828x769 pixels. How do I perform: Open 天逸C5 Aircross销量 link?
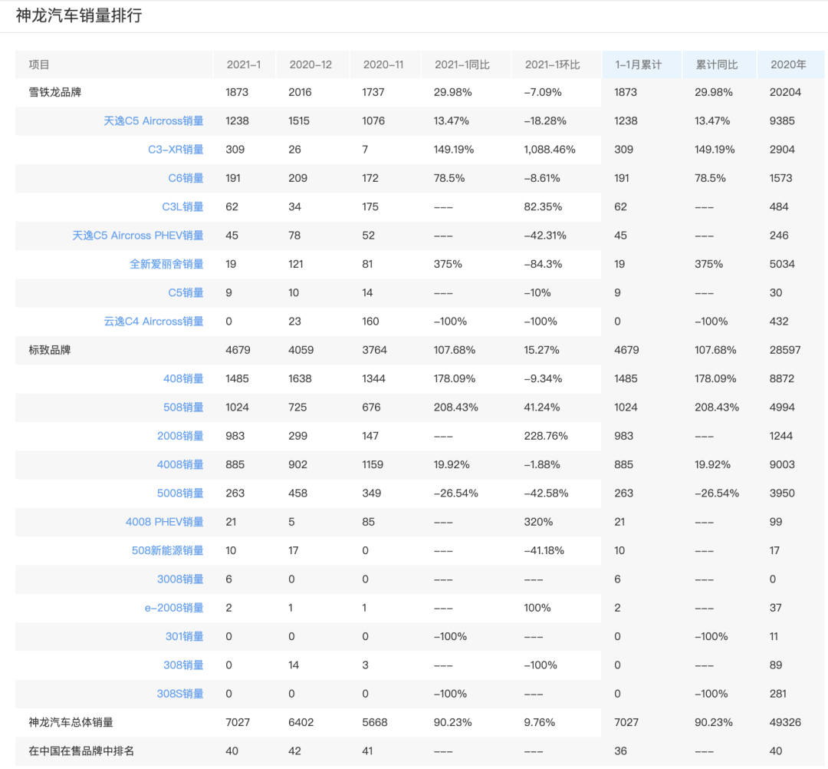pos(153,121)
